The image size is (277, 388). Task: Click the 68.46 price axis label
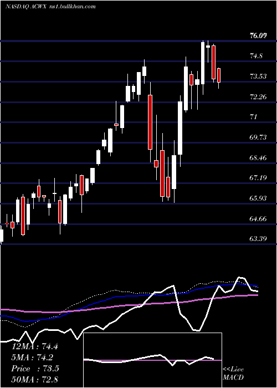258,157
